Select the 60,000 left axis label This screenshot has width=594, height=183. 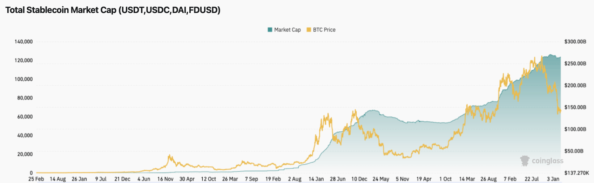point(25,117)
